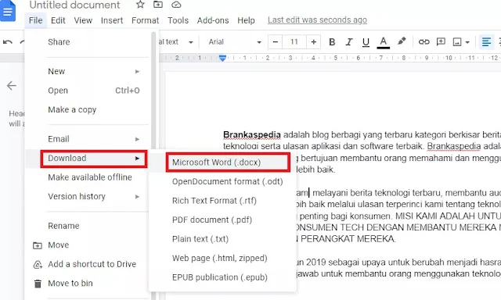Click the blue indent marker on ruler
The image size is (501, 300).
coord(222,58)
